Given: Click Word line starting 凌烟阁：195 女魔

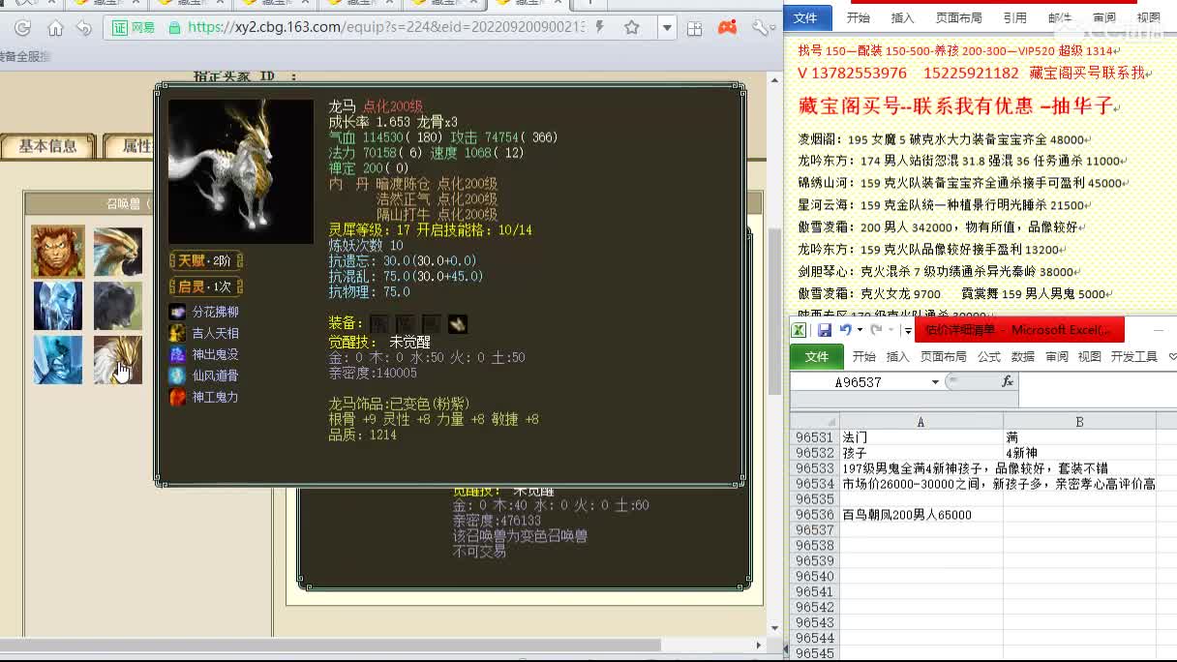Looking at the screenshot, I should [945, 140].
